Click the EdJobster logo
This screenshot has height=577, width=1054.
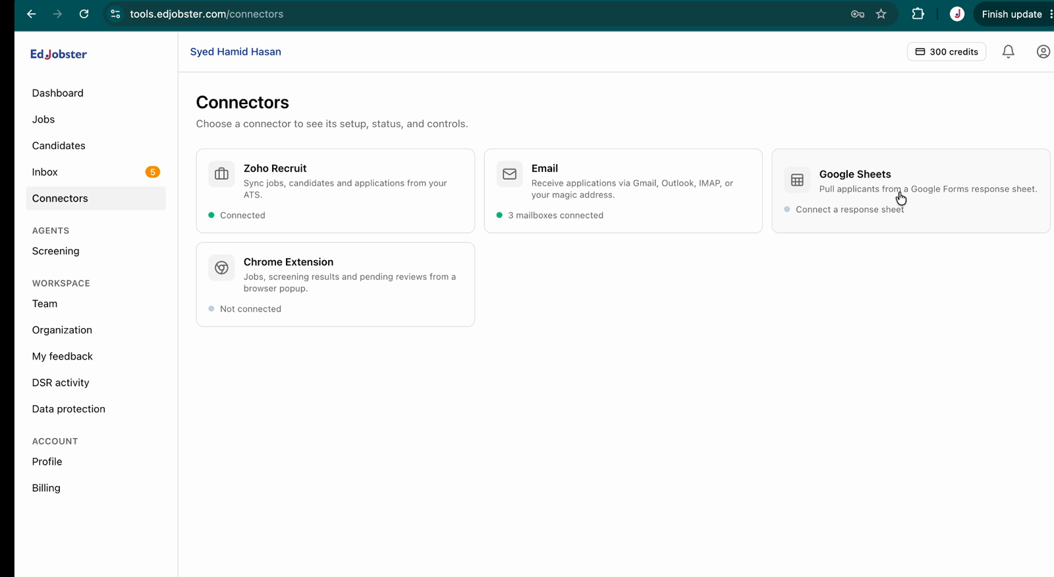click(59, 54)
